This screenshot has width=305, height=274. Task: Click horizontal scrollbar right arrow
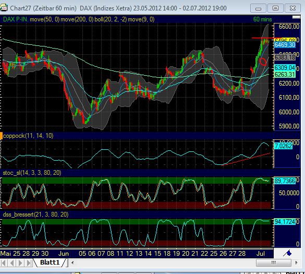pos(296,263)
